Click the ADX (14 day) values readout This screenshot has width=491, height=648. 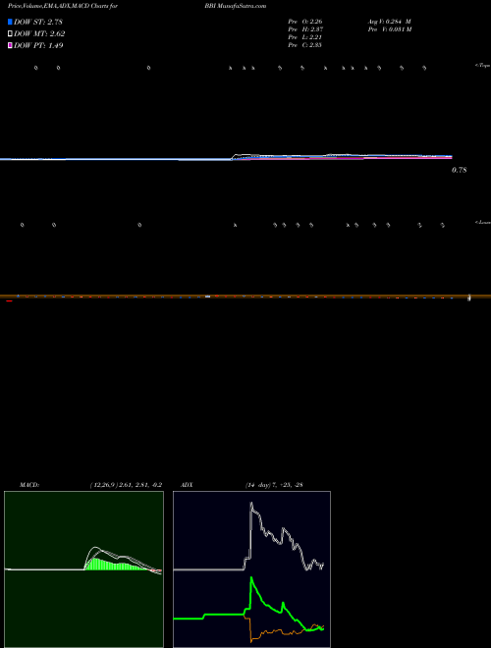tap(274, 485)
